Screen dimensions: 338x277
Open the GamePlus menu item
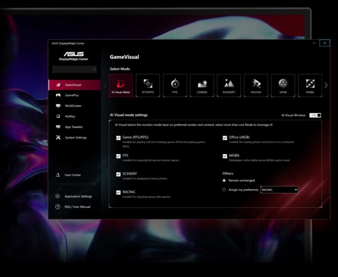74,95
